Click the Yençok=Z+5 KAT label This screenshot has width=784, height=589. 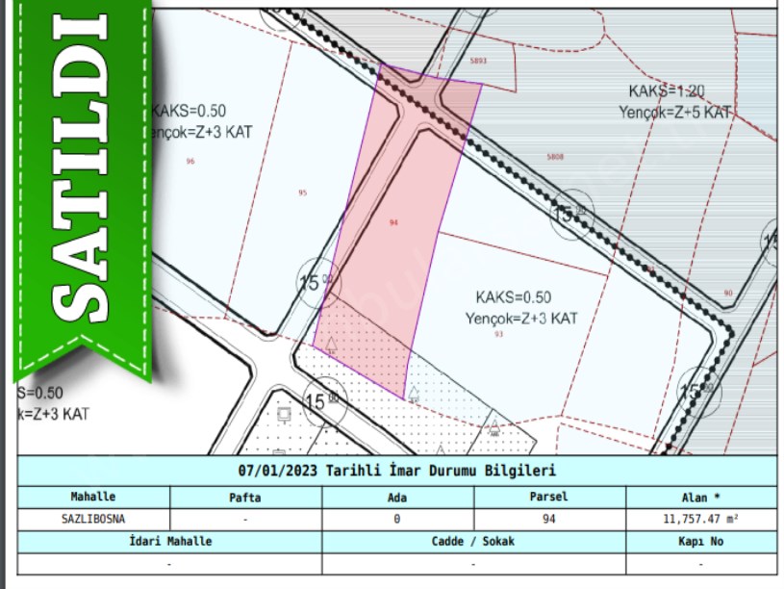(673, 112)
